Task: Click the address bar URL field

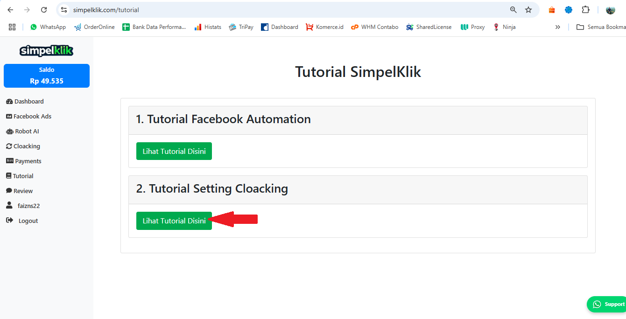Action: click(x=280, y=10)
